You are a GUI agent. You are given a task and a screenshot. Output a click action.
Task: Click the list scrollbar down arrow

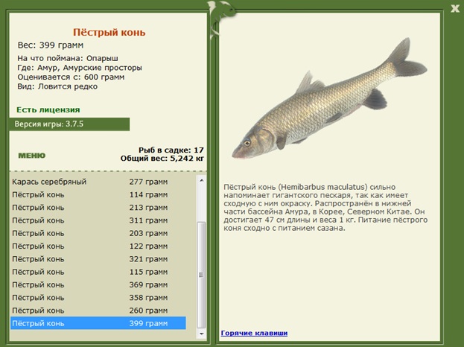tap(202, 334)
